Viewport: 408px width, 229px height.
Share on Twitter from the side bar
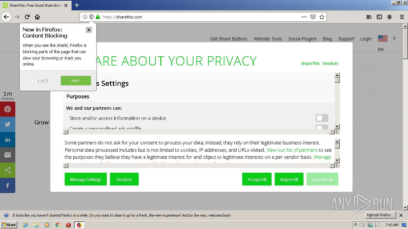8,124
